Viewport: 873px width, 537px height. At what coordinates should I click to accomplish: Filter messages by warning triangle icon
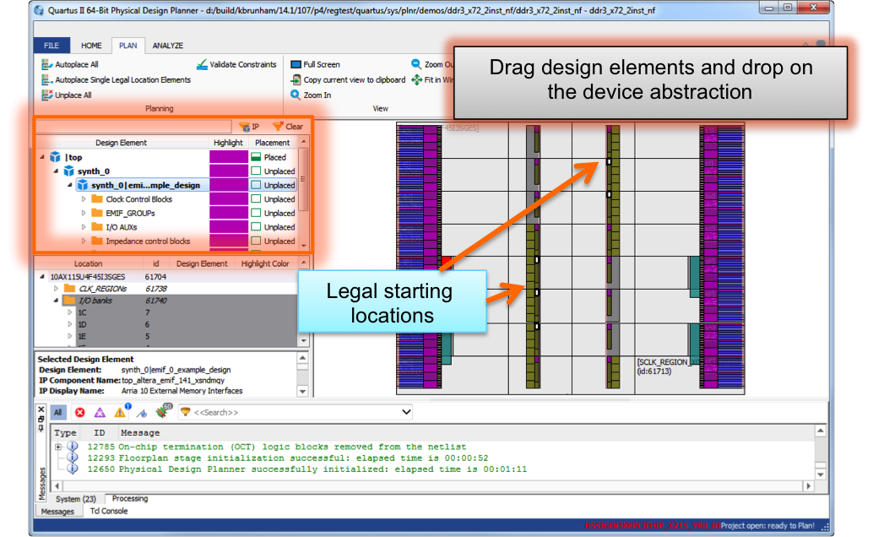[119, 413]
